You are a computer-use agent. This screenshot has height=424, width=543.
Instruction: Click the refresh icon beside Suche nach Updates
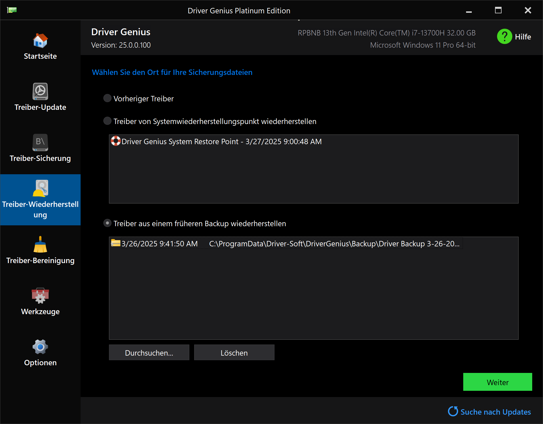click(453, 411)
